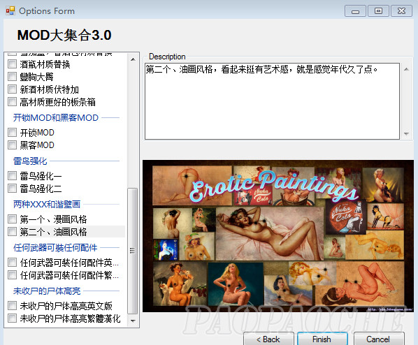Enable the 雷鸟强化二 checkbox

pos(13,189)
